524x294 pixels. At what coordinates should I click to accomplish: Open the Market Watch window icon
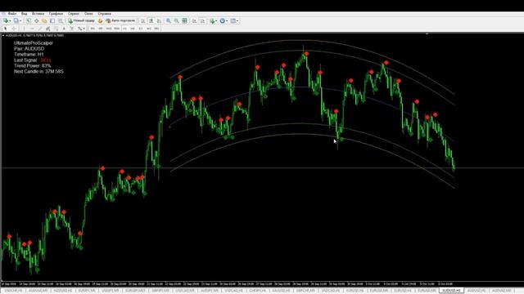29,20
